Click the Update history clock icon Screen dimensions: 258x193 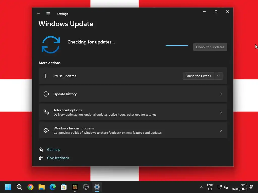click(x=46, y=94)
